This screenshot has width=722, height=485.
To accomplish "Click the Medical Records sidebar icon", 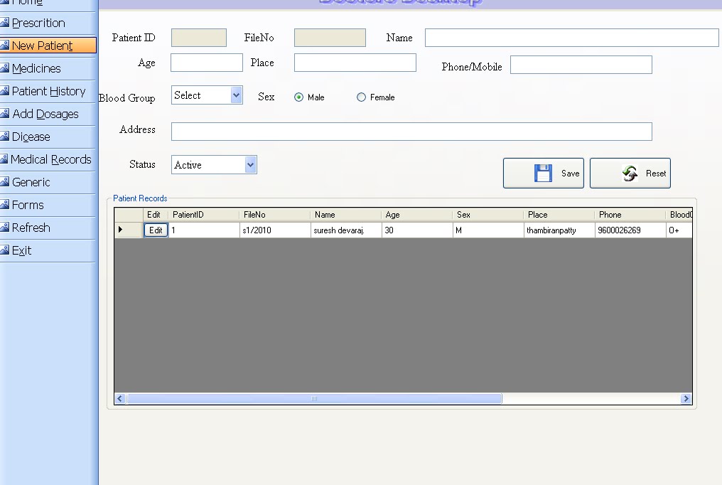I will [6, 159].
